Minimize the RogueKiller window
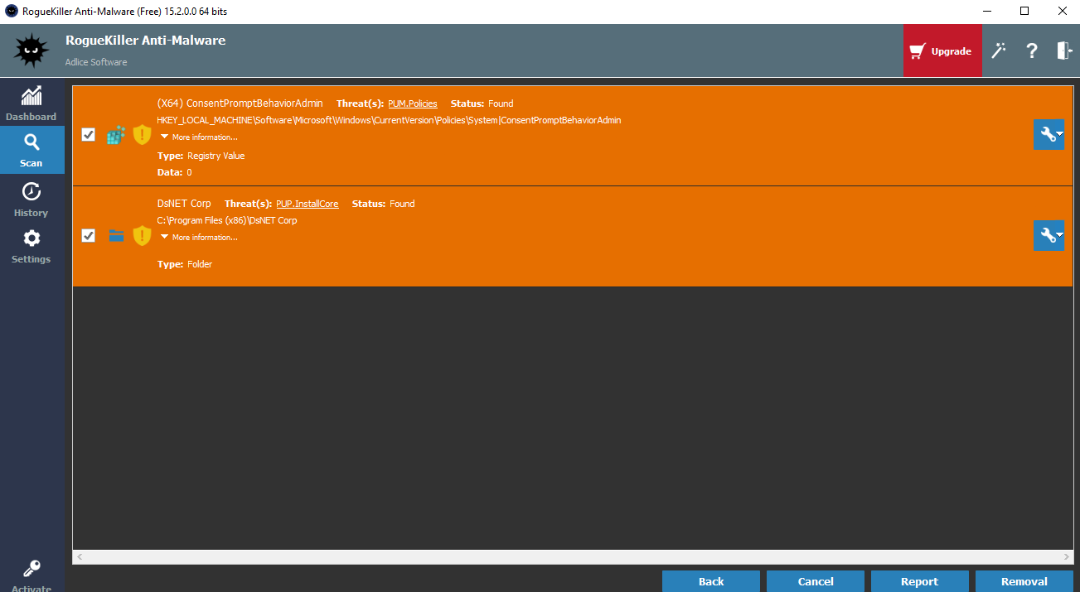 987,11
